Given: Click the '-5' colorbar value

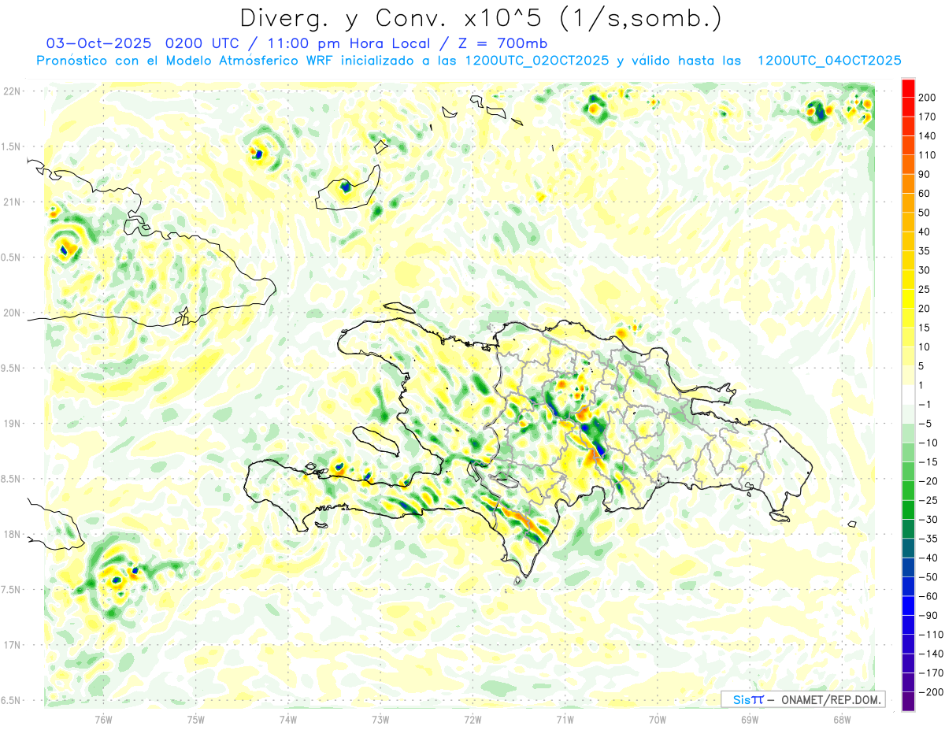Looking at the screenshot, I should 927,424.
